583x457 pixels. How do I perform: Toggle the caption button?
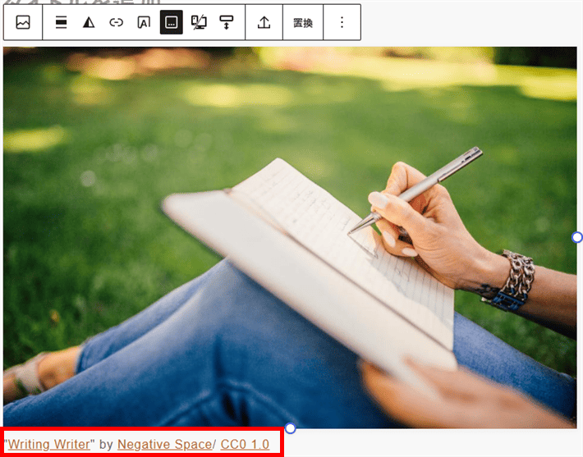171,22
